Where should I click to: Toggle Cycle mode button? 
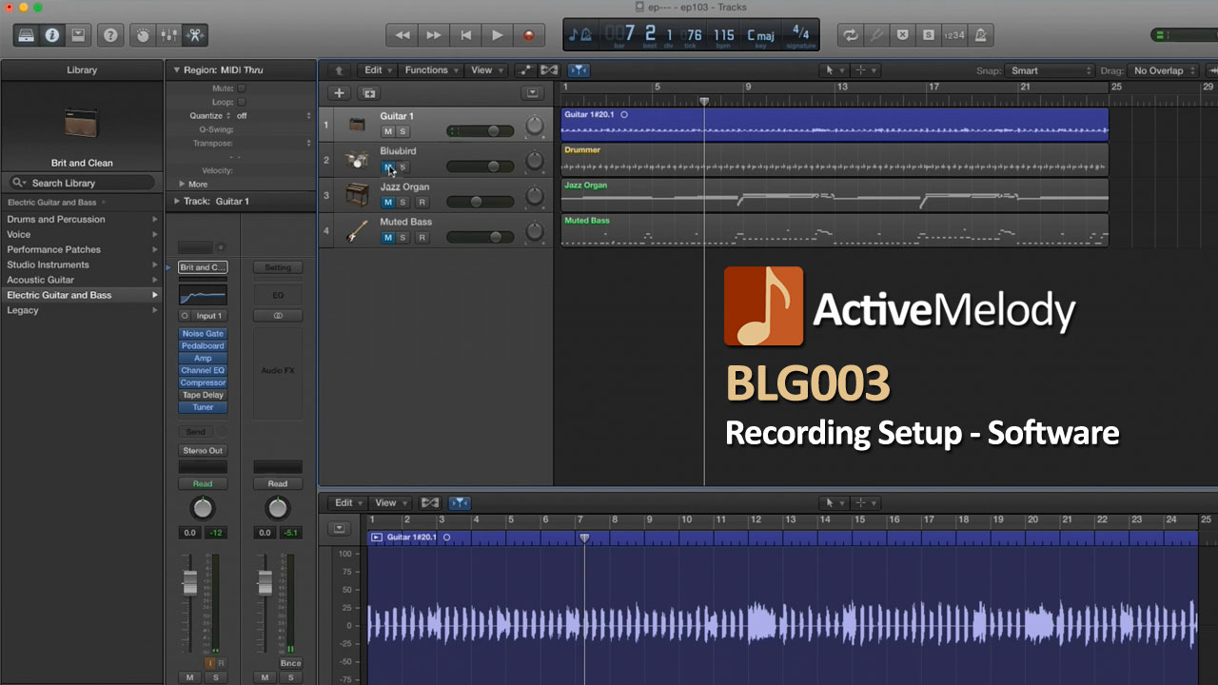(851, 35)
